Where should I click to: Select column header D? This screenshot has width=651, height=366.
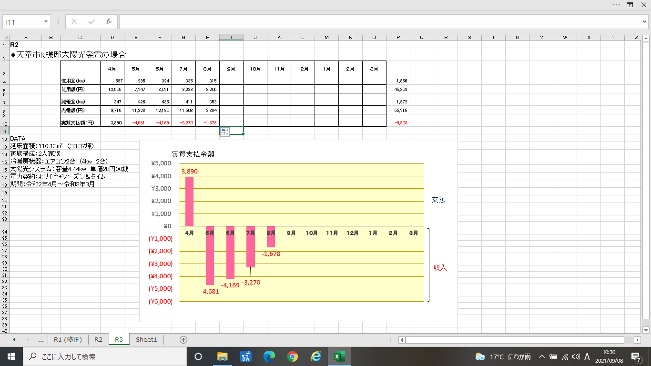(112, 37)
